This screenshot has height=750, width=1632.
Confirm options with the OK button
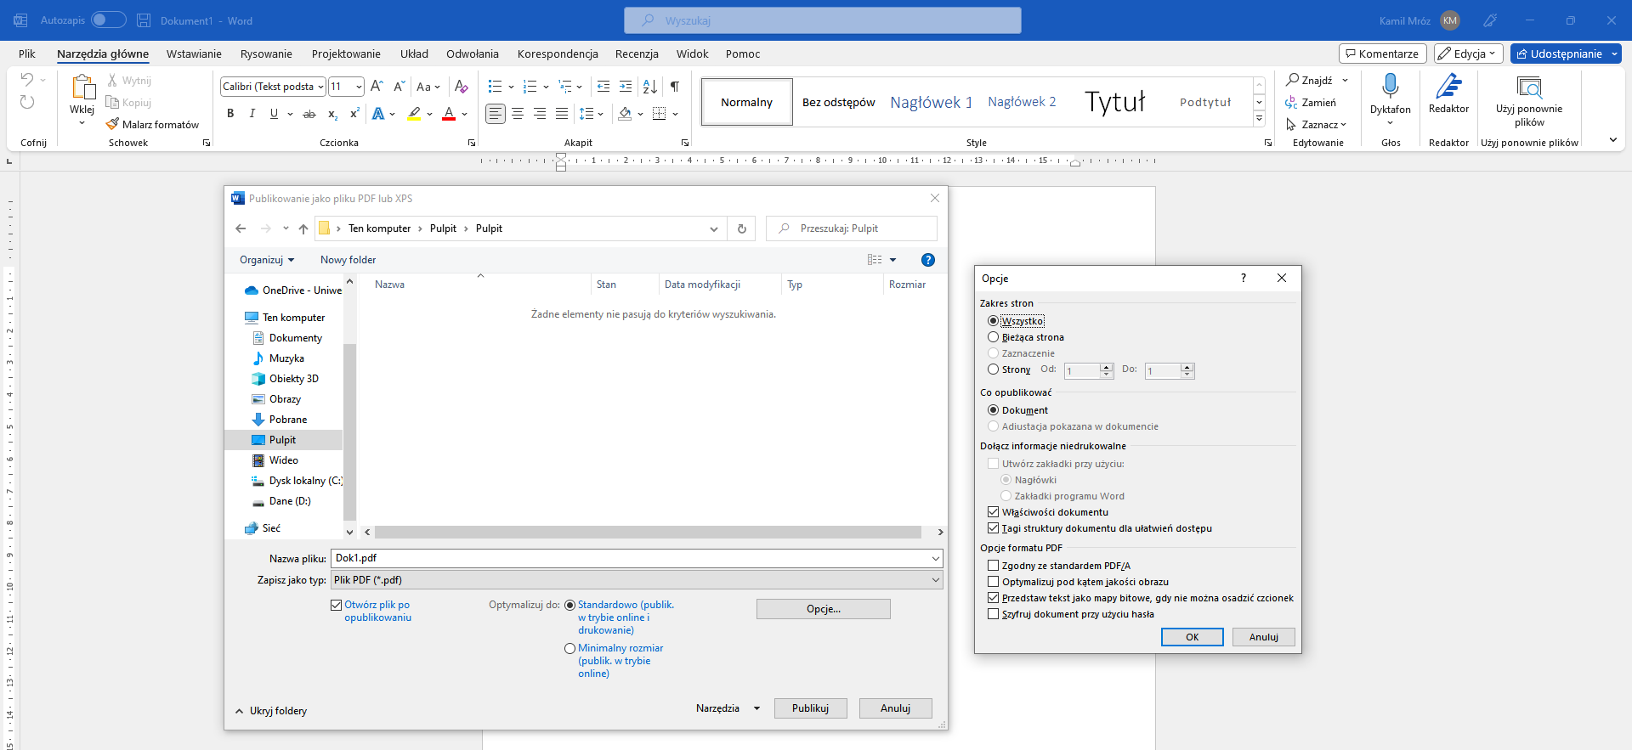1193,637
